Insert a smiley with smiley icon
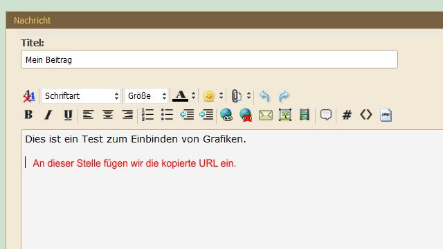443x249 pixels. [x=209, y=96]
